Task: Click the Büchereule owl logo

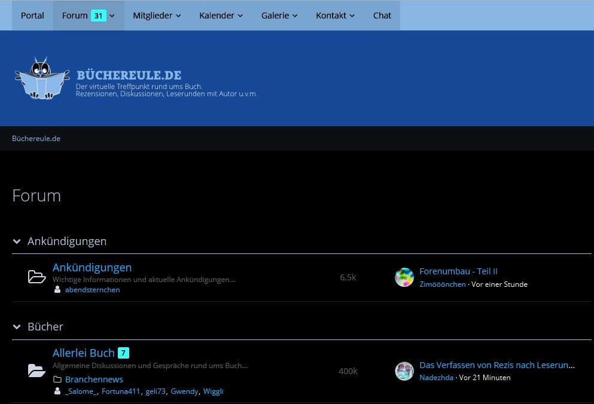Action: pyautogui.click(x=42, y=78)
